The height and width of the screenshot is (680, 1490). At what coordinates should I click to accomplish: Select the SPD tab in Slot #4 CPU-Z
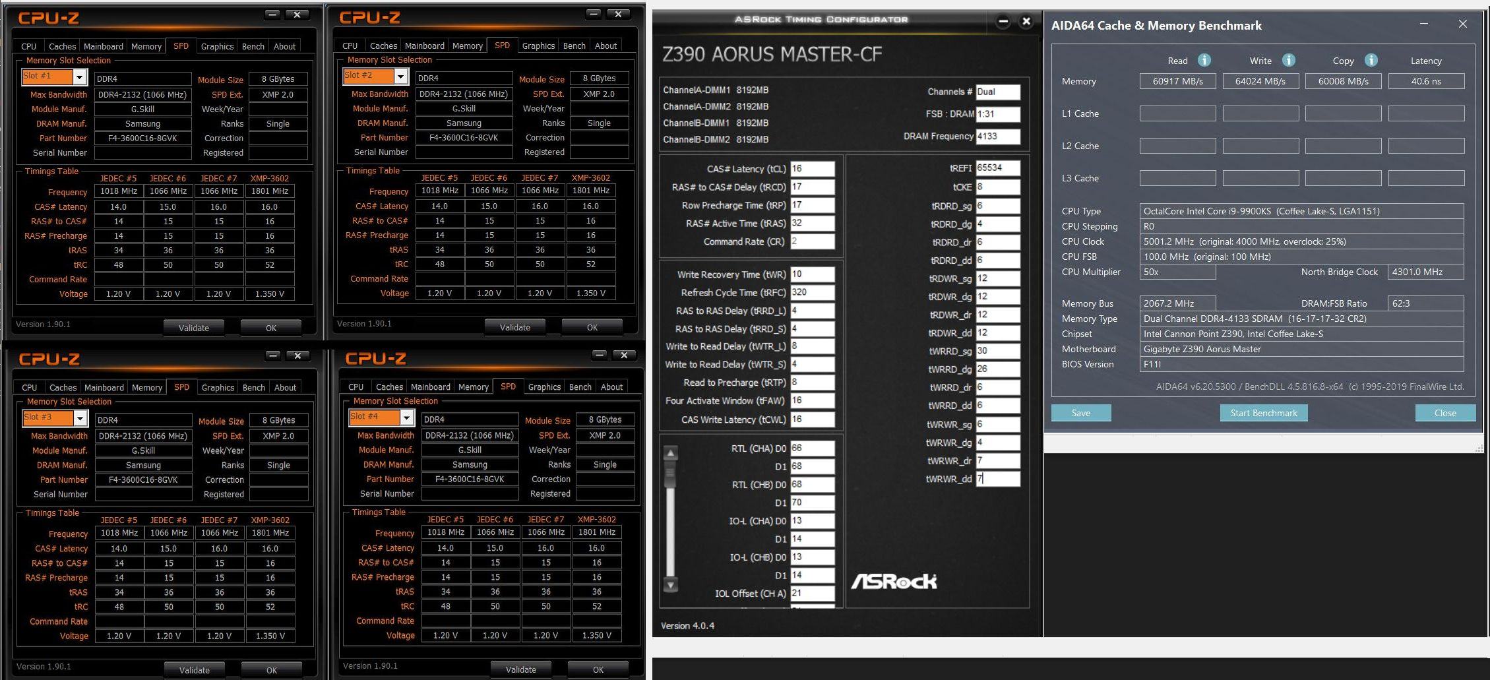click(x=509, y=386)
